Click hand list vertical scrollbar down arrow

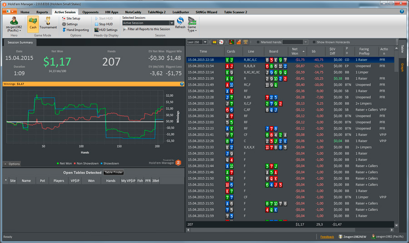(396, 225)
